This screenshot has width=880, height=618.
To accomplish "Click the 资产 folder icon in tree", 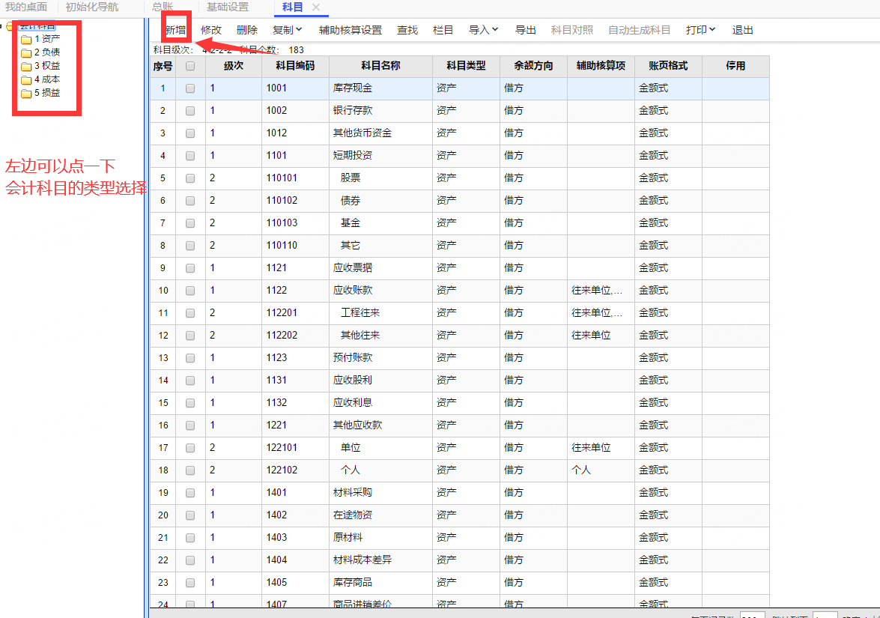I will 26,39.
